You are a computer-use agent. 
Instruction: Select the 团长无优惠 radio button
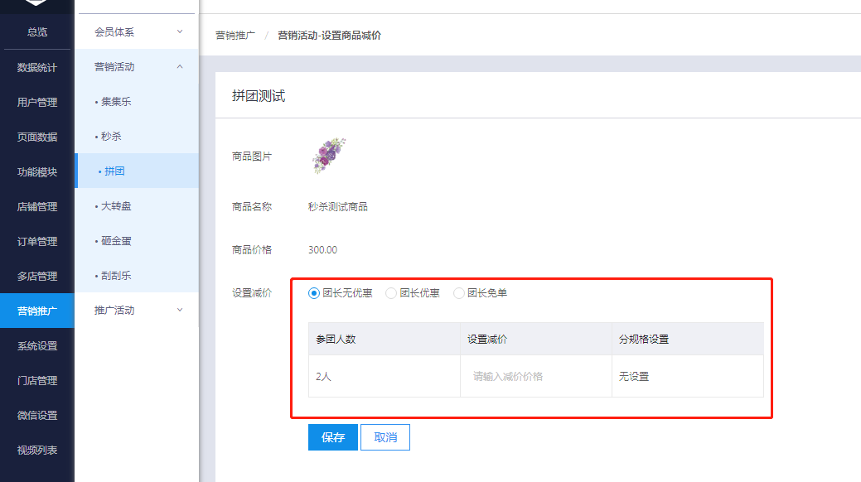pos(314,293)
